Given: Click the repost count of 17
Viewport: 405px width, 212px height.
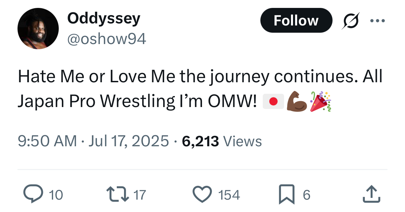Looking at the screenshot, I should click(139, 195).
